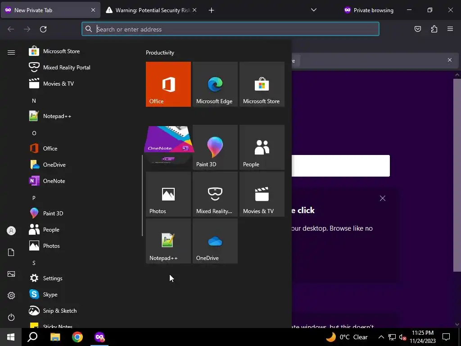Click the letter N section header
Screen dimensions: 461x346
point(34,100)
